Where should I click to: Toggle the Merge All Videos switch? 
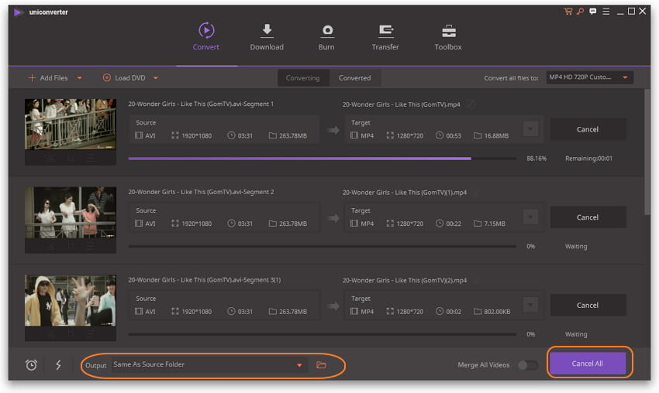point(527,365)
